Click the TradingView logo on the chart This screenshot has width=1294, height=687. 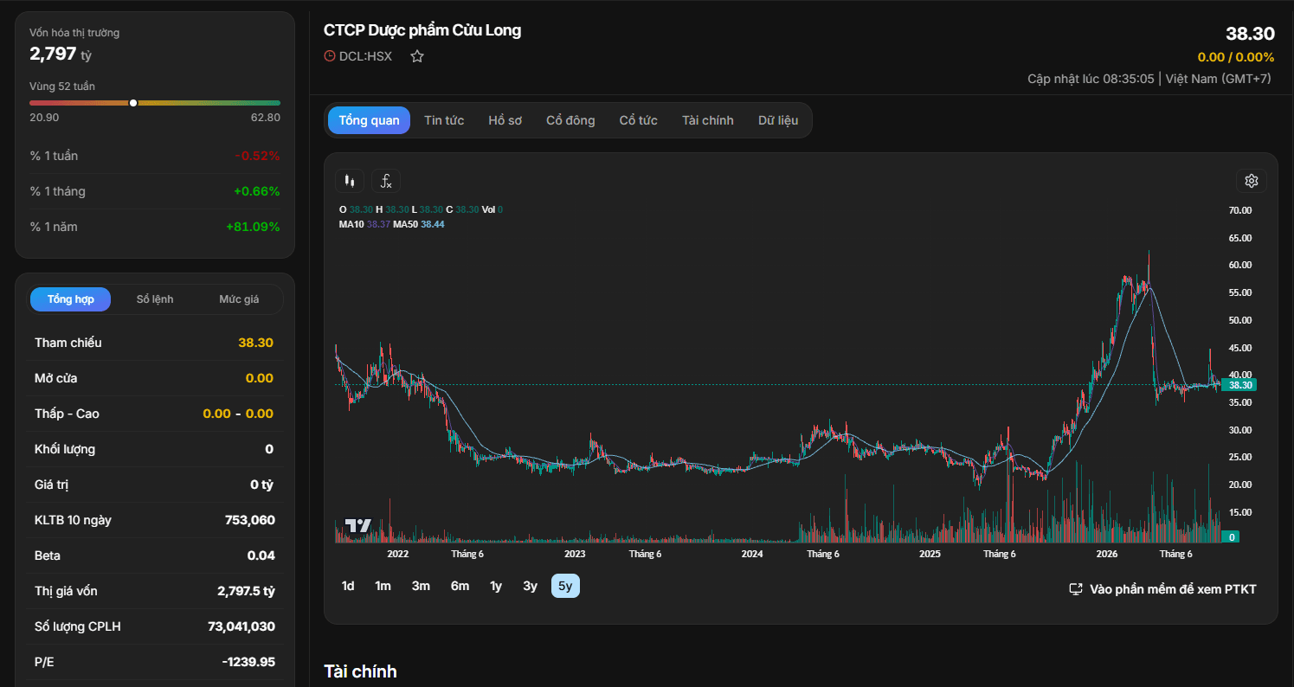tap(358, 525)
